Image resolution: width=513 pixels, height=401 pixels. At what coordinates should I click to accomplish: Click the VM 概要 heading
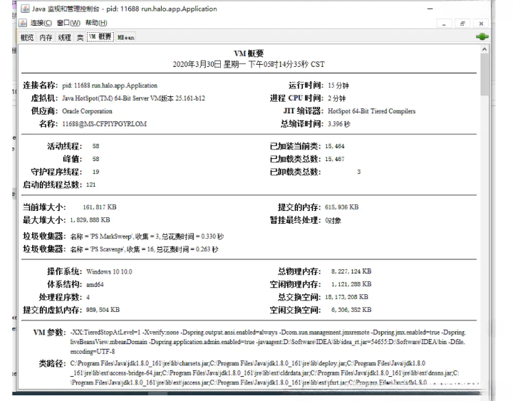[249, 53]
